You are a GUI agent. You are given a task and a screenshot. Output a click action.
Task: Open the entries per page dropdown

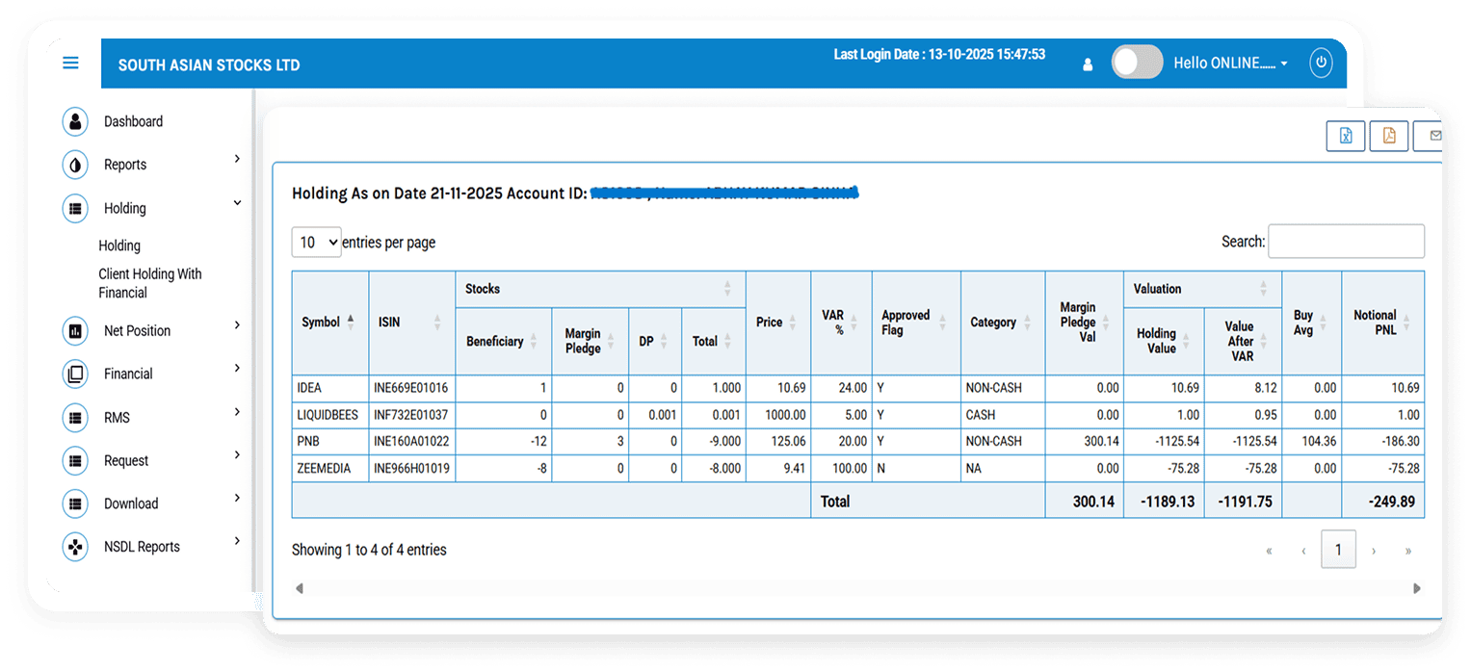coord(317,243)
